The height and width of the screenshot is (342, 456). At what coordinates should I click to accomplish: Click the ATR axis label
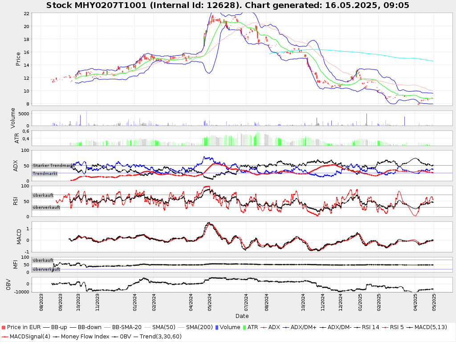pos(16,138)
